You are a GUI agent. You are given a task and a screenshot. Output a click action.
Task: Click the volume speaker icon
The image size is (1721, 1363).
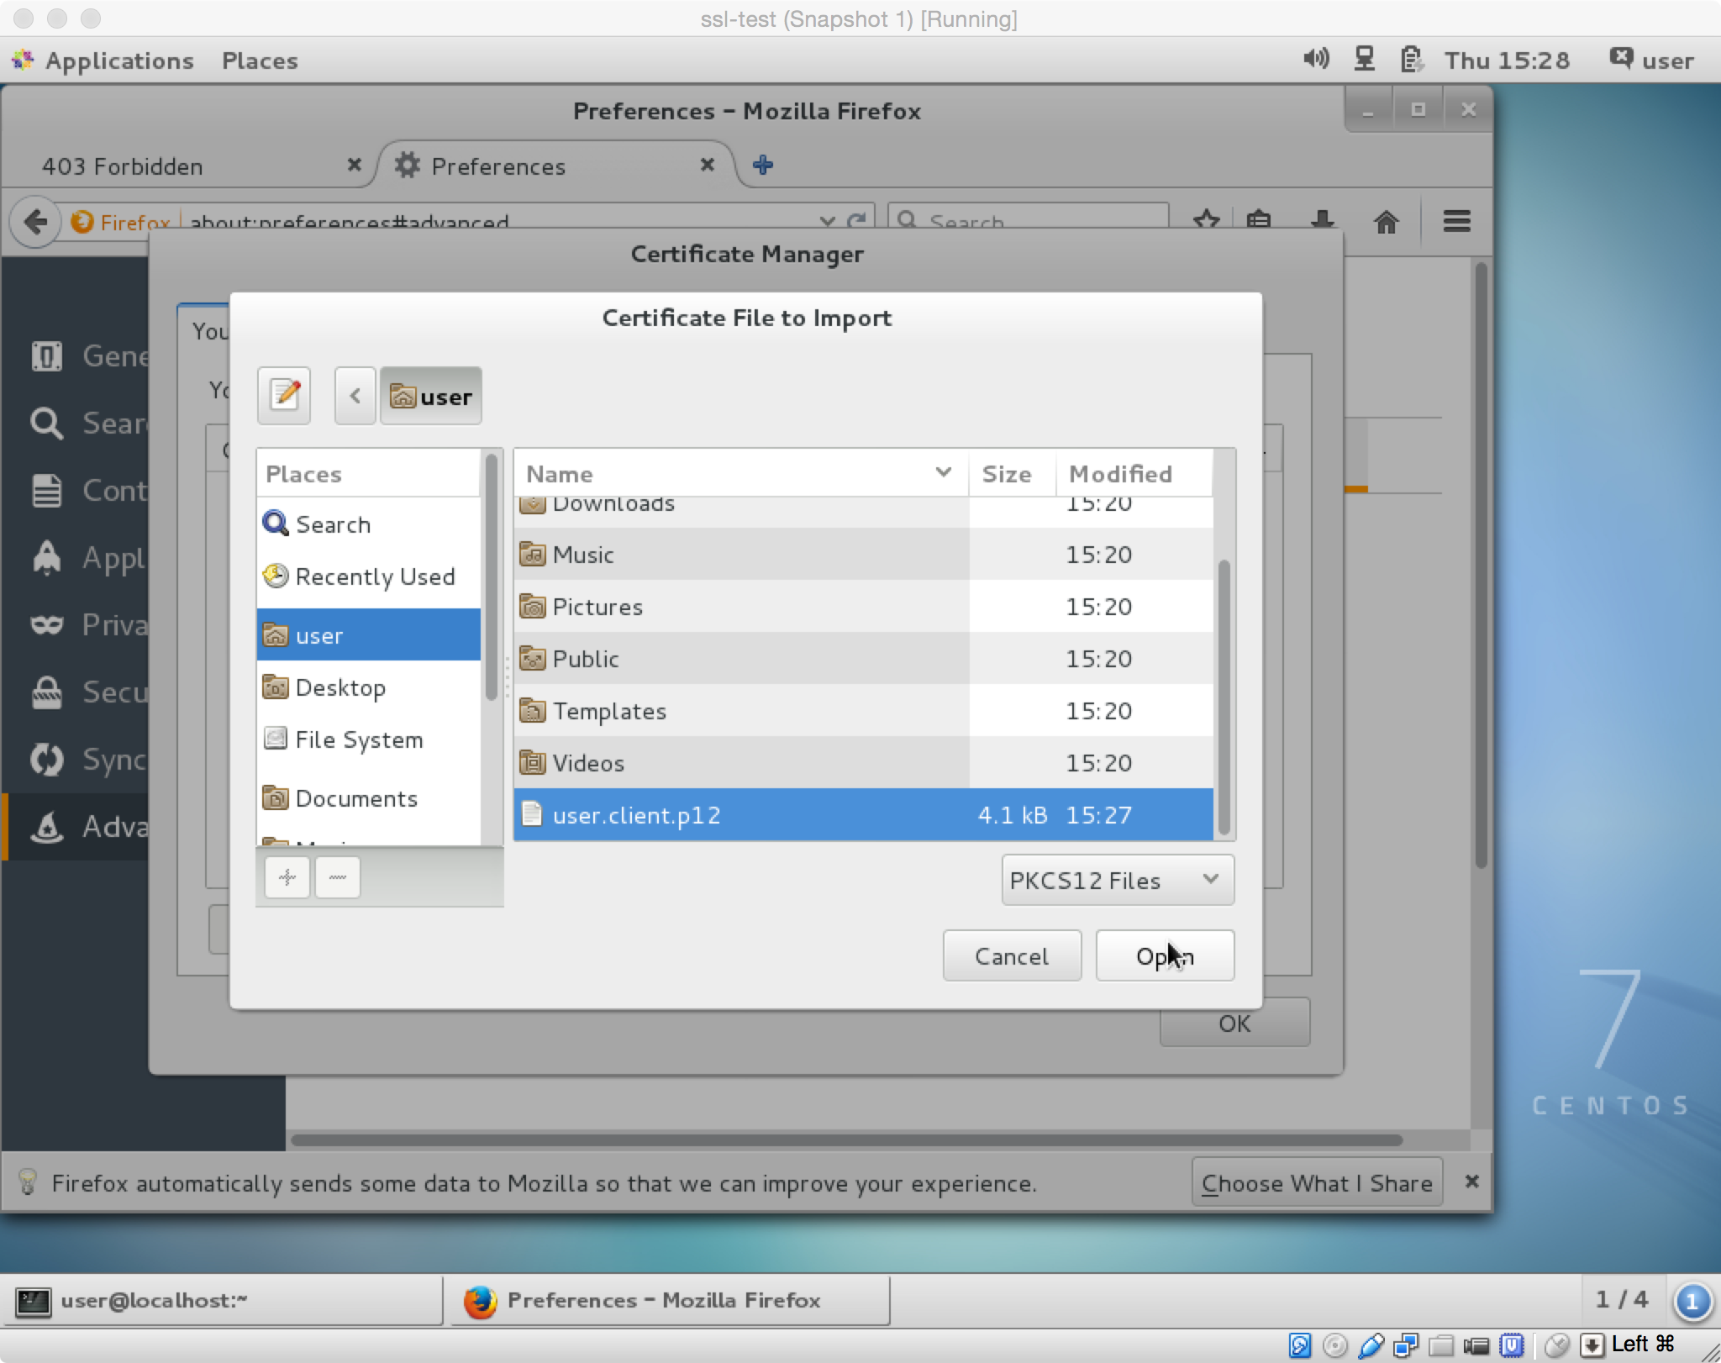tap(1316, 59)
